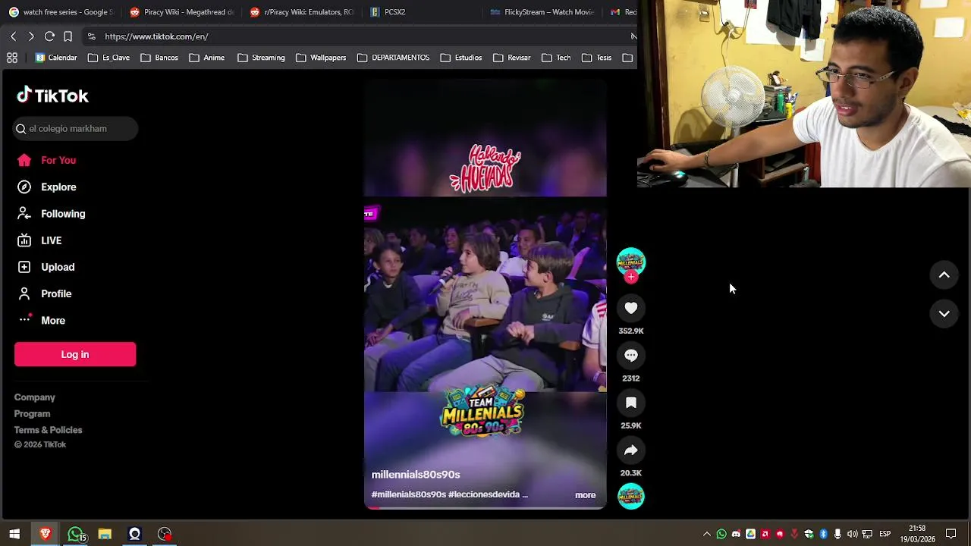Viewport: 971px width, 546px height.
Task: Open the Profile page
Action: coord(45,293)
